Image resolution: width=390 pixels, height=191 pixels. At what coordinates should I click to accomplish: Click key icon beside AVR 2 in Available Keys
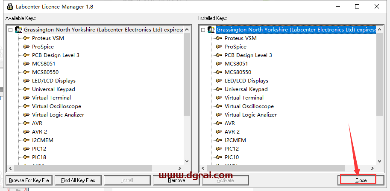point(26,131)
